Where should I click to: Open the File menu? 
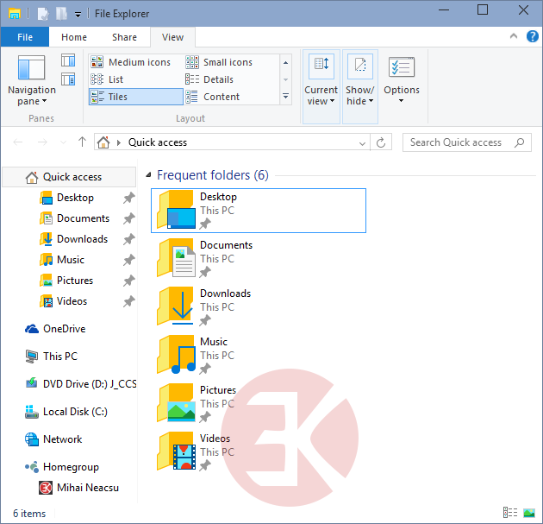25,37
